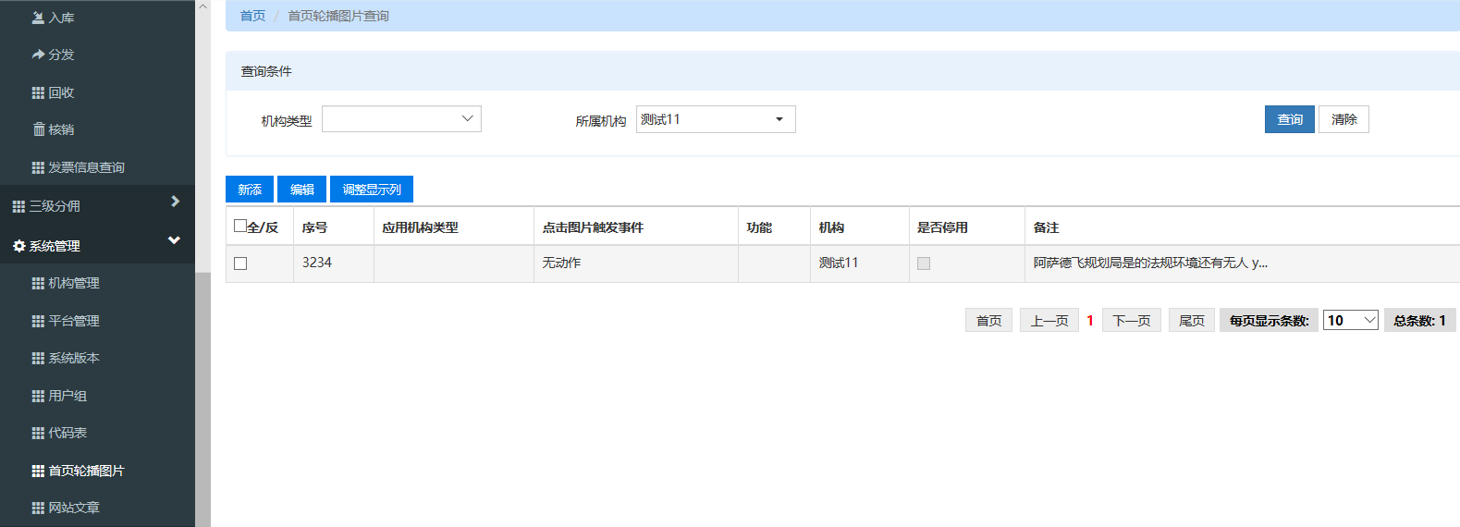The image size is (1460, 527).
Task: Expand the 三级分佣 chevron
Action: (x=175, y=202)
